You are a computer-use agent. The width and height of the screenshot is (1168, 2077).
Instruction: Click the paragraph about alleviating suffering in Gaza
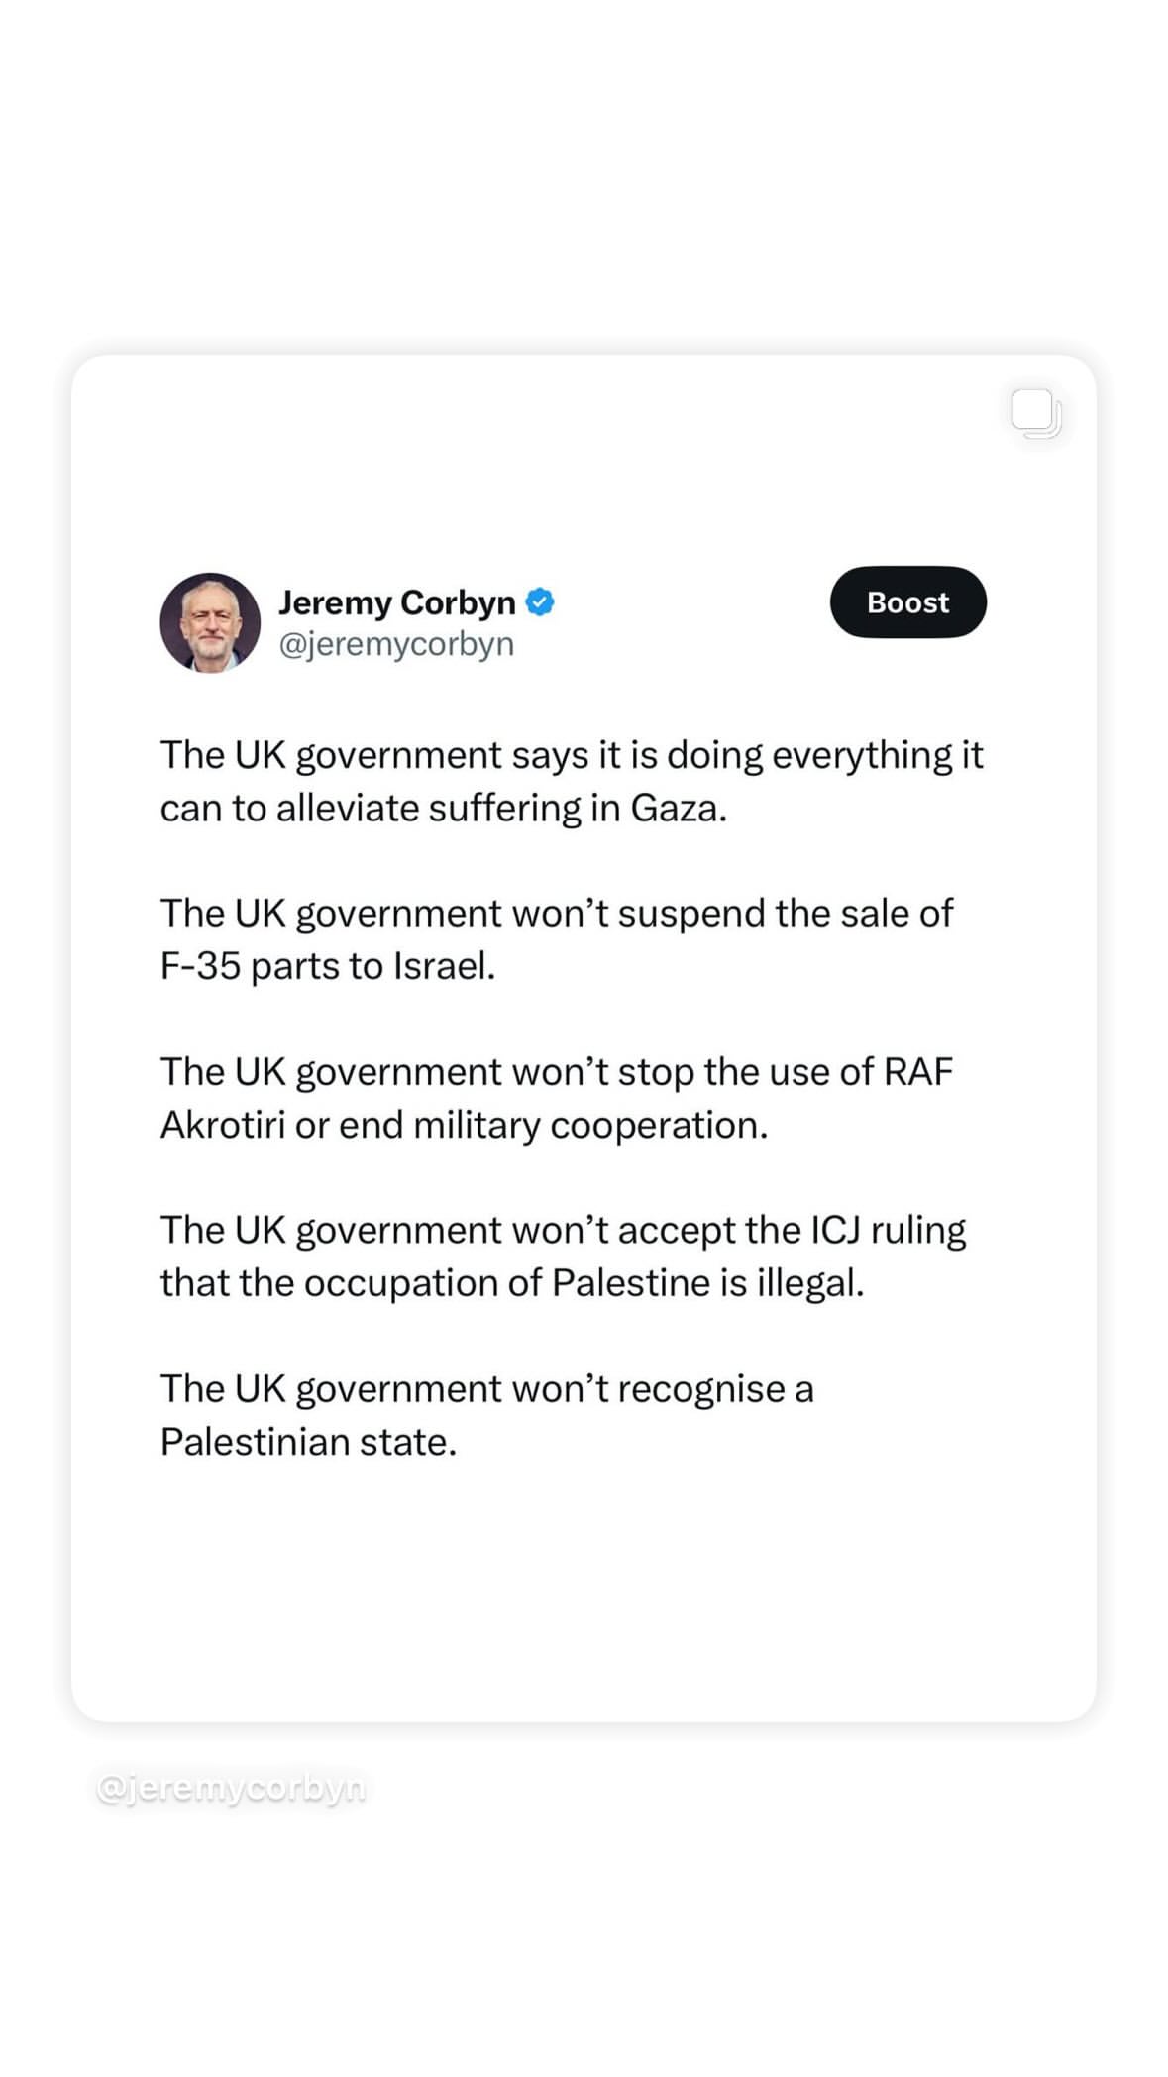click(571, 782)
